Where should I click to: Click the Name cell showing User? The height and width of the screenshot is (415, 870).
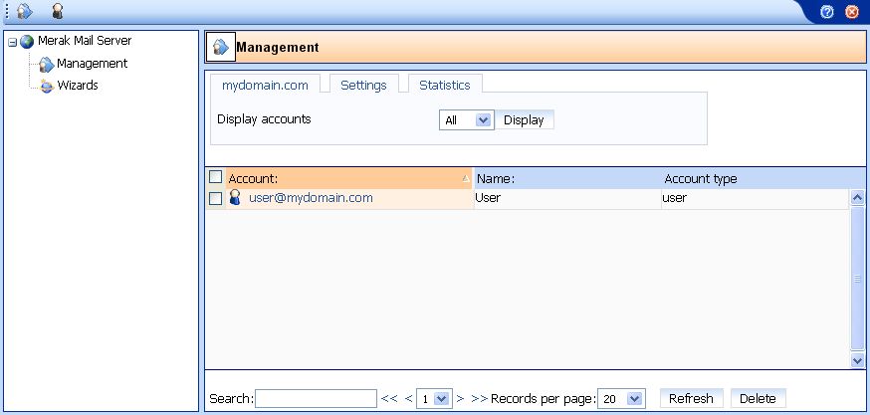click(x=567, y=198)
